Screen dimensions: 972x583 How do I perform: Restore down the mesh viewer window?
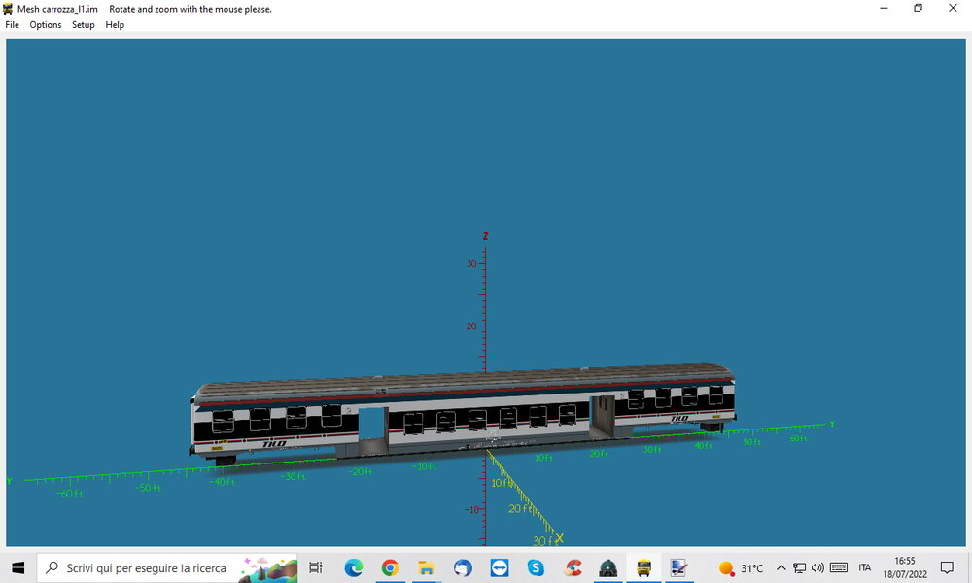[x=919, y=8]
